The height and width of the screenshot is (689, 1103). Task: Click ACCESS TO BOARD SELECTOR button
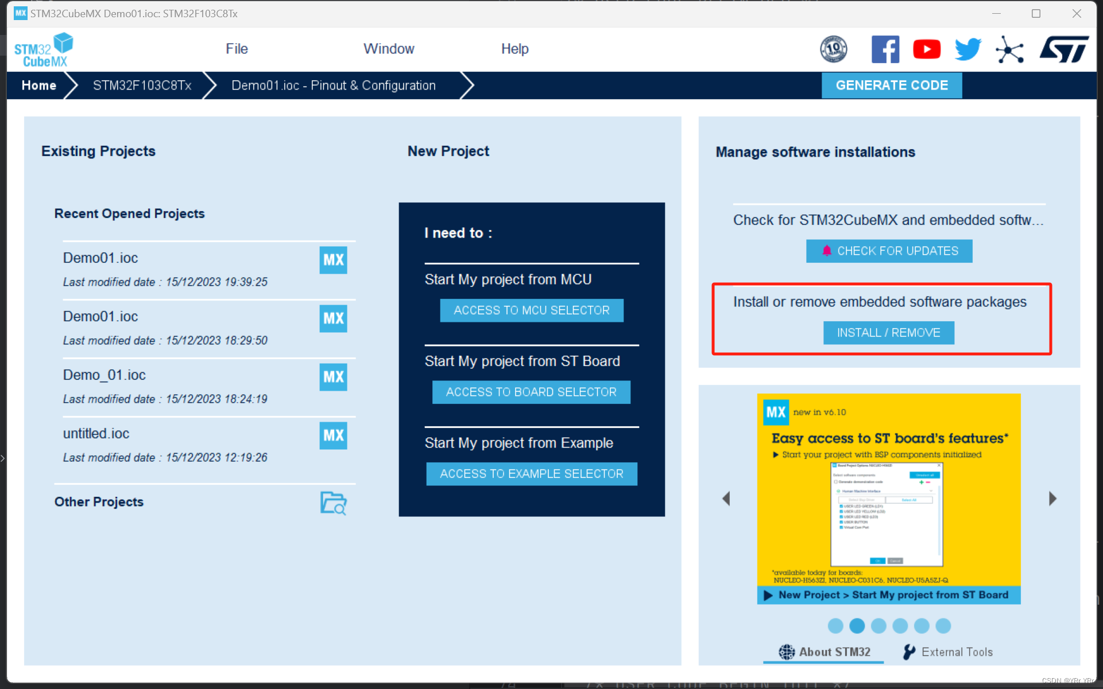pyautogui.click(x=531, y=391)
